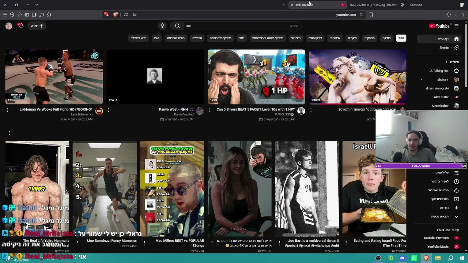Switch to the Contexto browser tab
Screen dimensions: 468x263
tap(416, 5)
